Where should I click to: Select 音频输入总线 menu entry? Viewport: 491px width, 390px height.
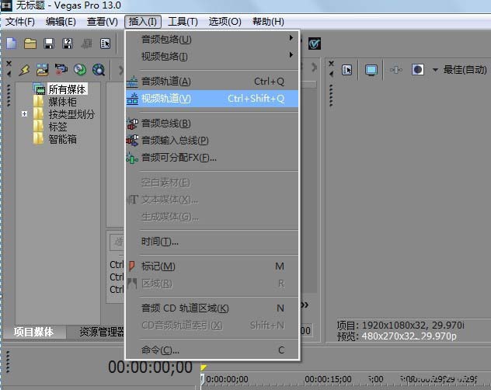[x=212, y=141]
